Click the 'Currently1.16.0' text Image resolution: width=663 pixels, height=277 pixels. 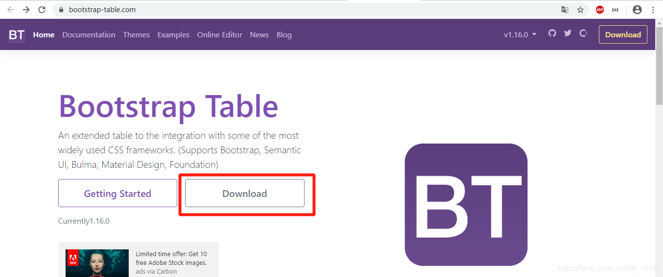pos(84,221)
